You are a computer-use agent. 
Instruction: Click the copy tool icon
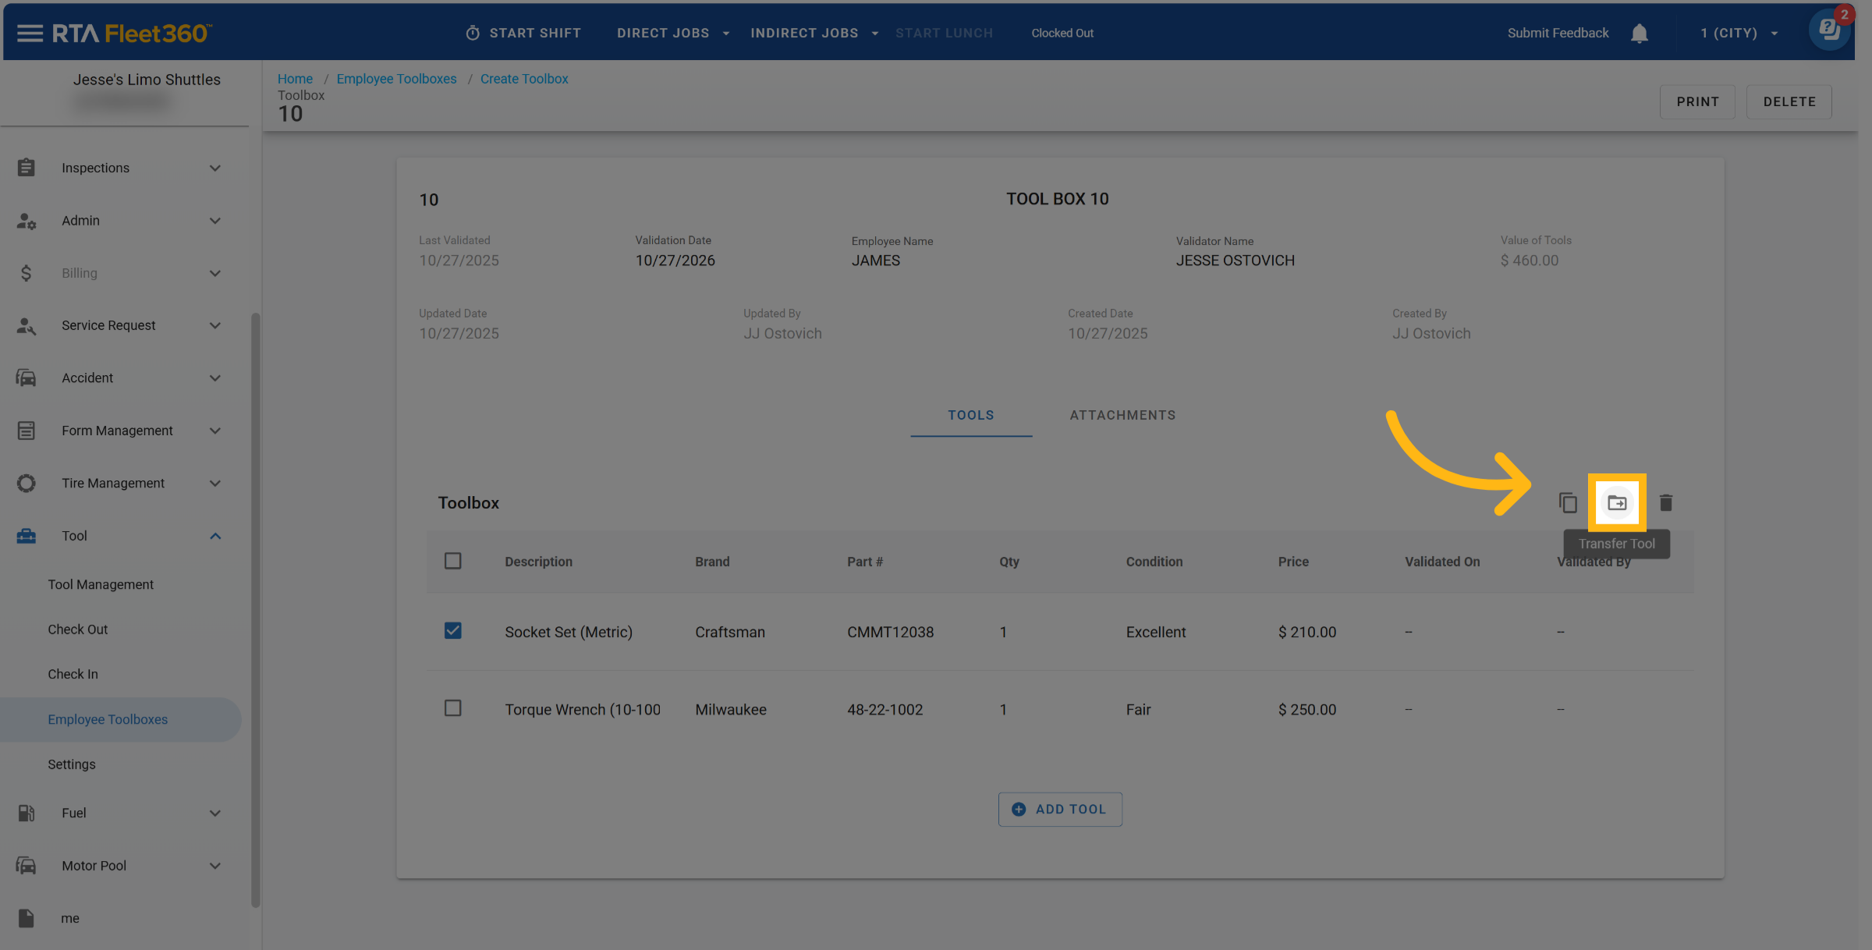[1567, 503]
